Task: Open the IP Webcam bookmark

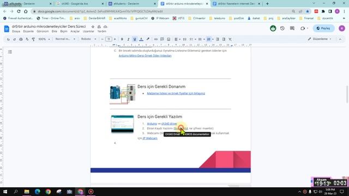Action: pyautogui.click(x=160, y=18)
